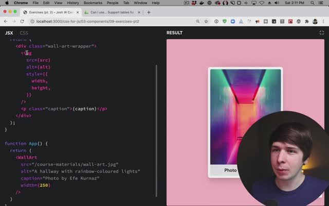Open the Docker whale menu bar icon
This screenshot has width=329, height=206.
[202, 3]
